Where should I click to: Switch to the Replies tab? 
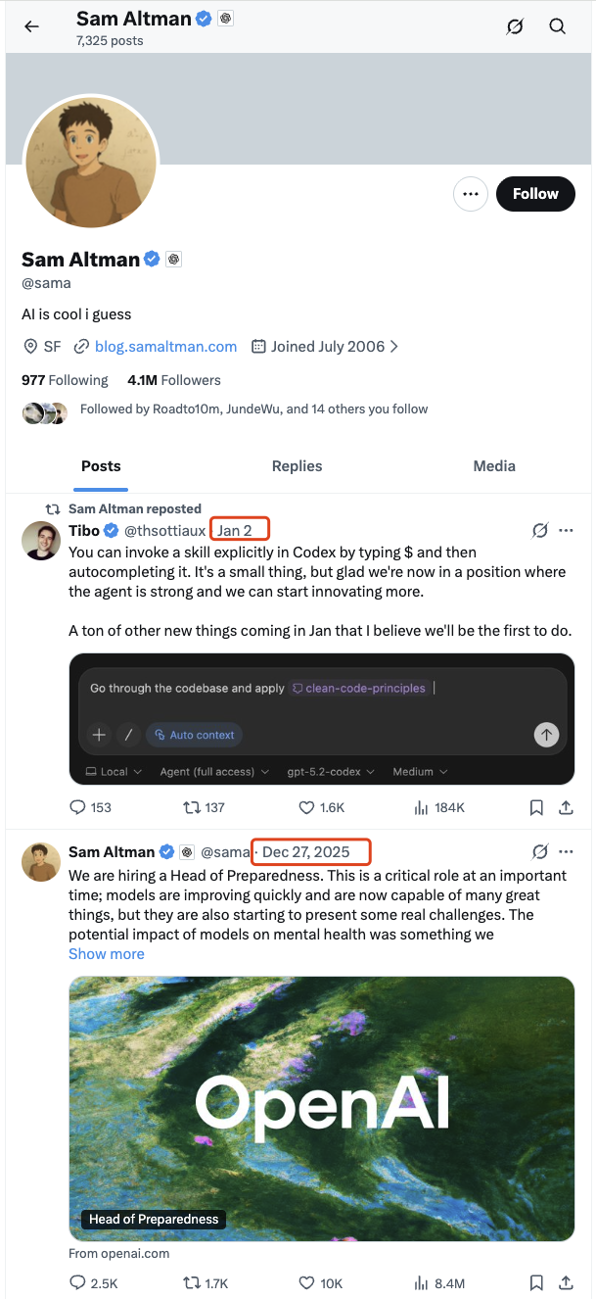297,466
